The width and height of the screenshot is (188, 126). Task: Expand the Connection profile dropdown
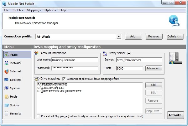pyautogui.click(x=119, y=36)
